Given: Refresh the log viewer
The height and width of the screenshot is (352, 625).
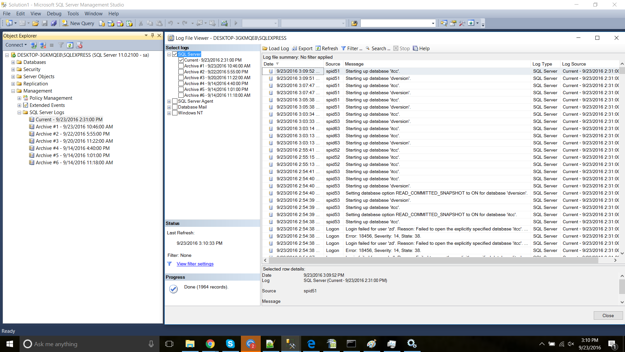Looking at the screenshot, I should (x=326, y=48).
